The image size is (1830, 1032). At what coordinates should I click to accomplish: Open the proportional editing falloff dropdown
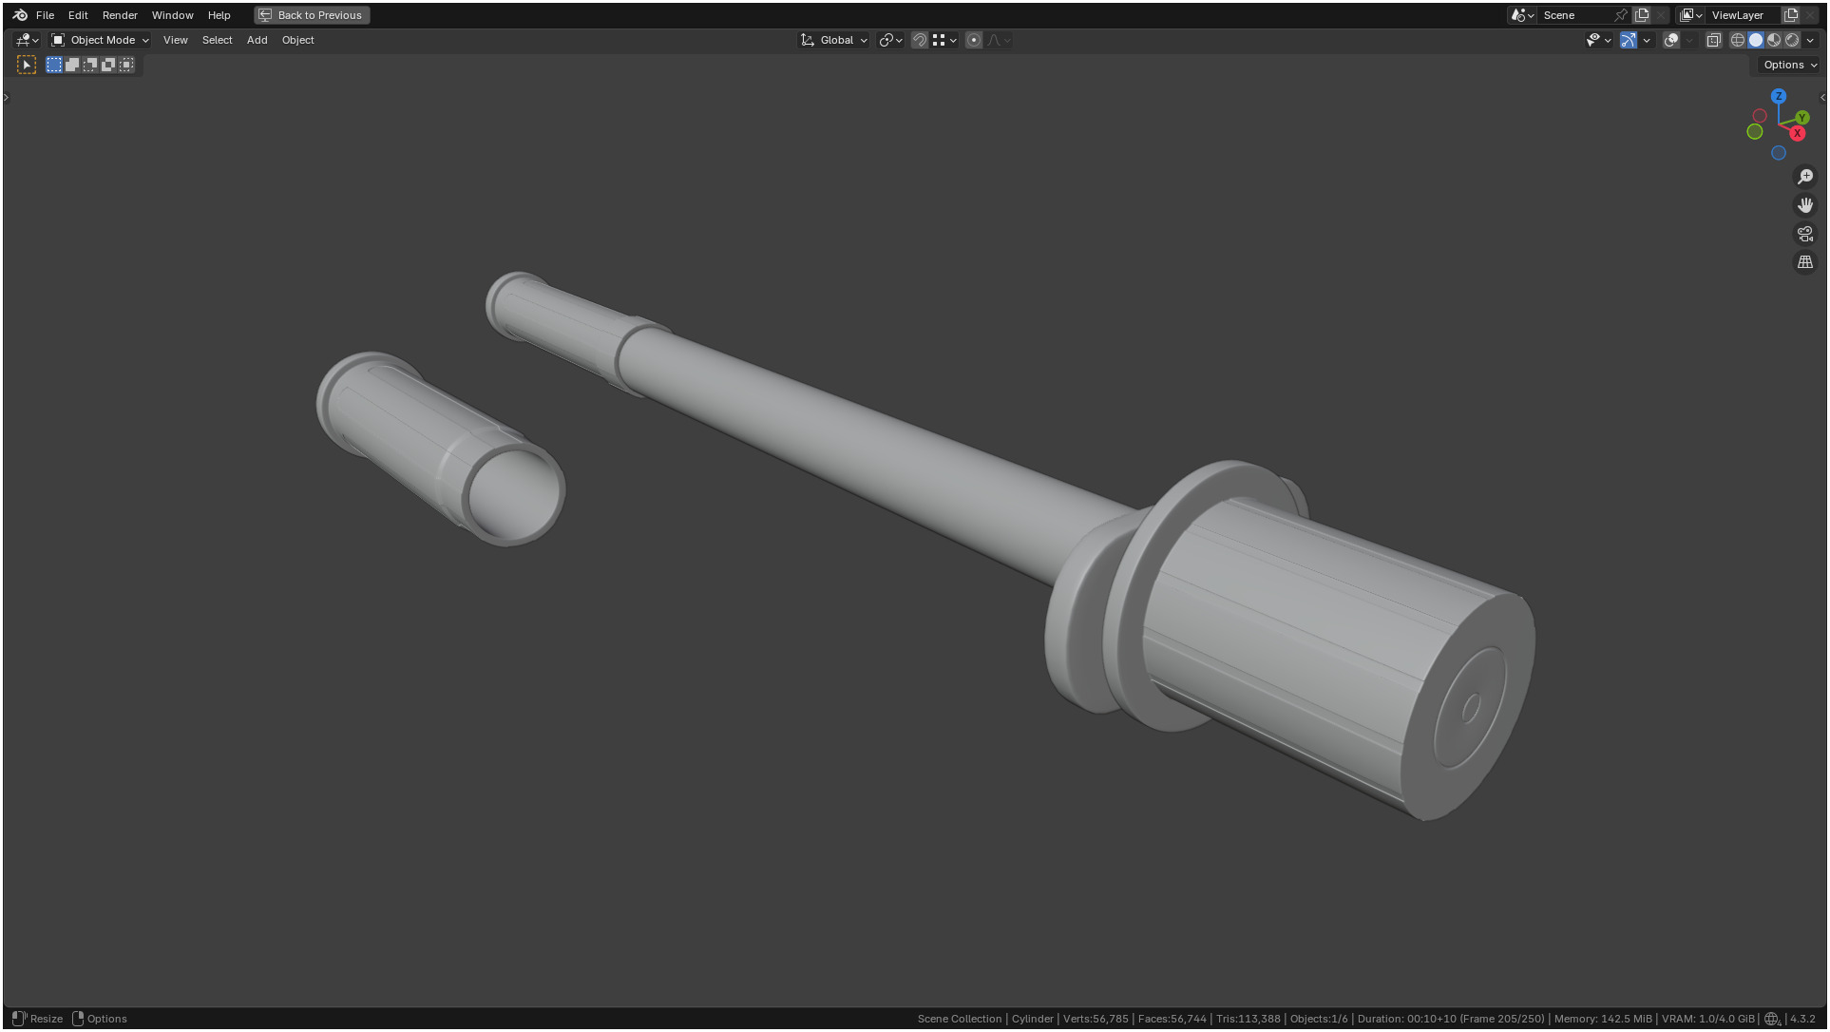[x=999, y=40]
